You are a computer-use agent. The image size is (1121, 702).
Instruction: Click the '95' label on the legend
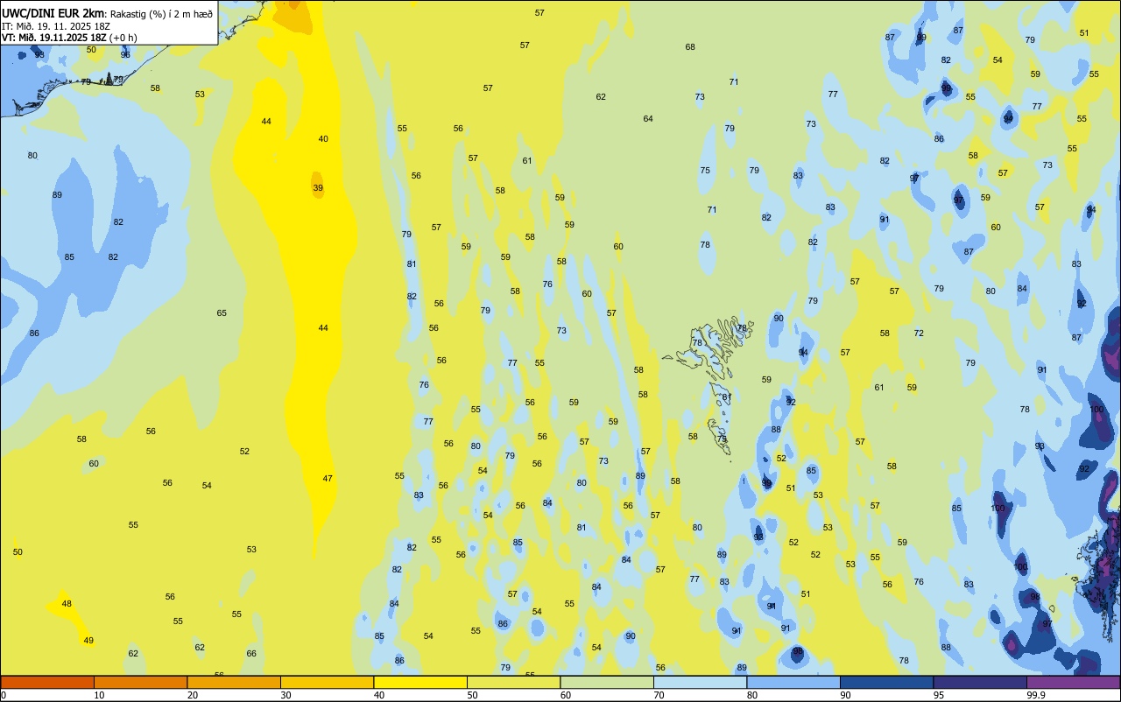pyautogui.click(x=939, y=695)
